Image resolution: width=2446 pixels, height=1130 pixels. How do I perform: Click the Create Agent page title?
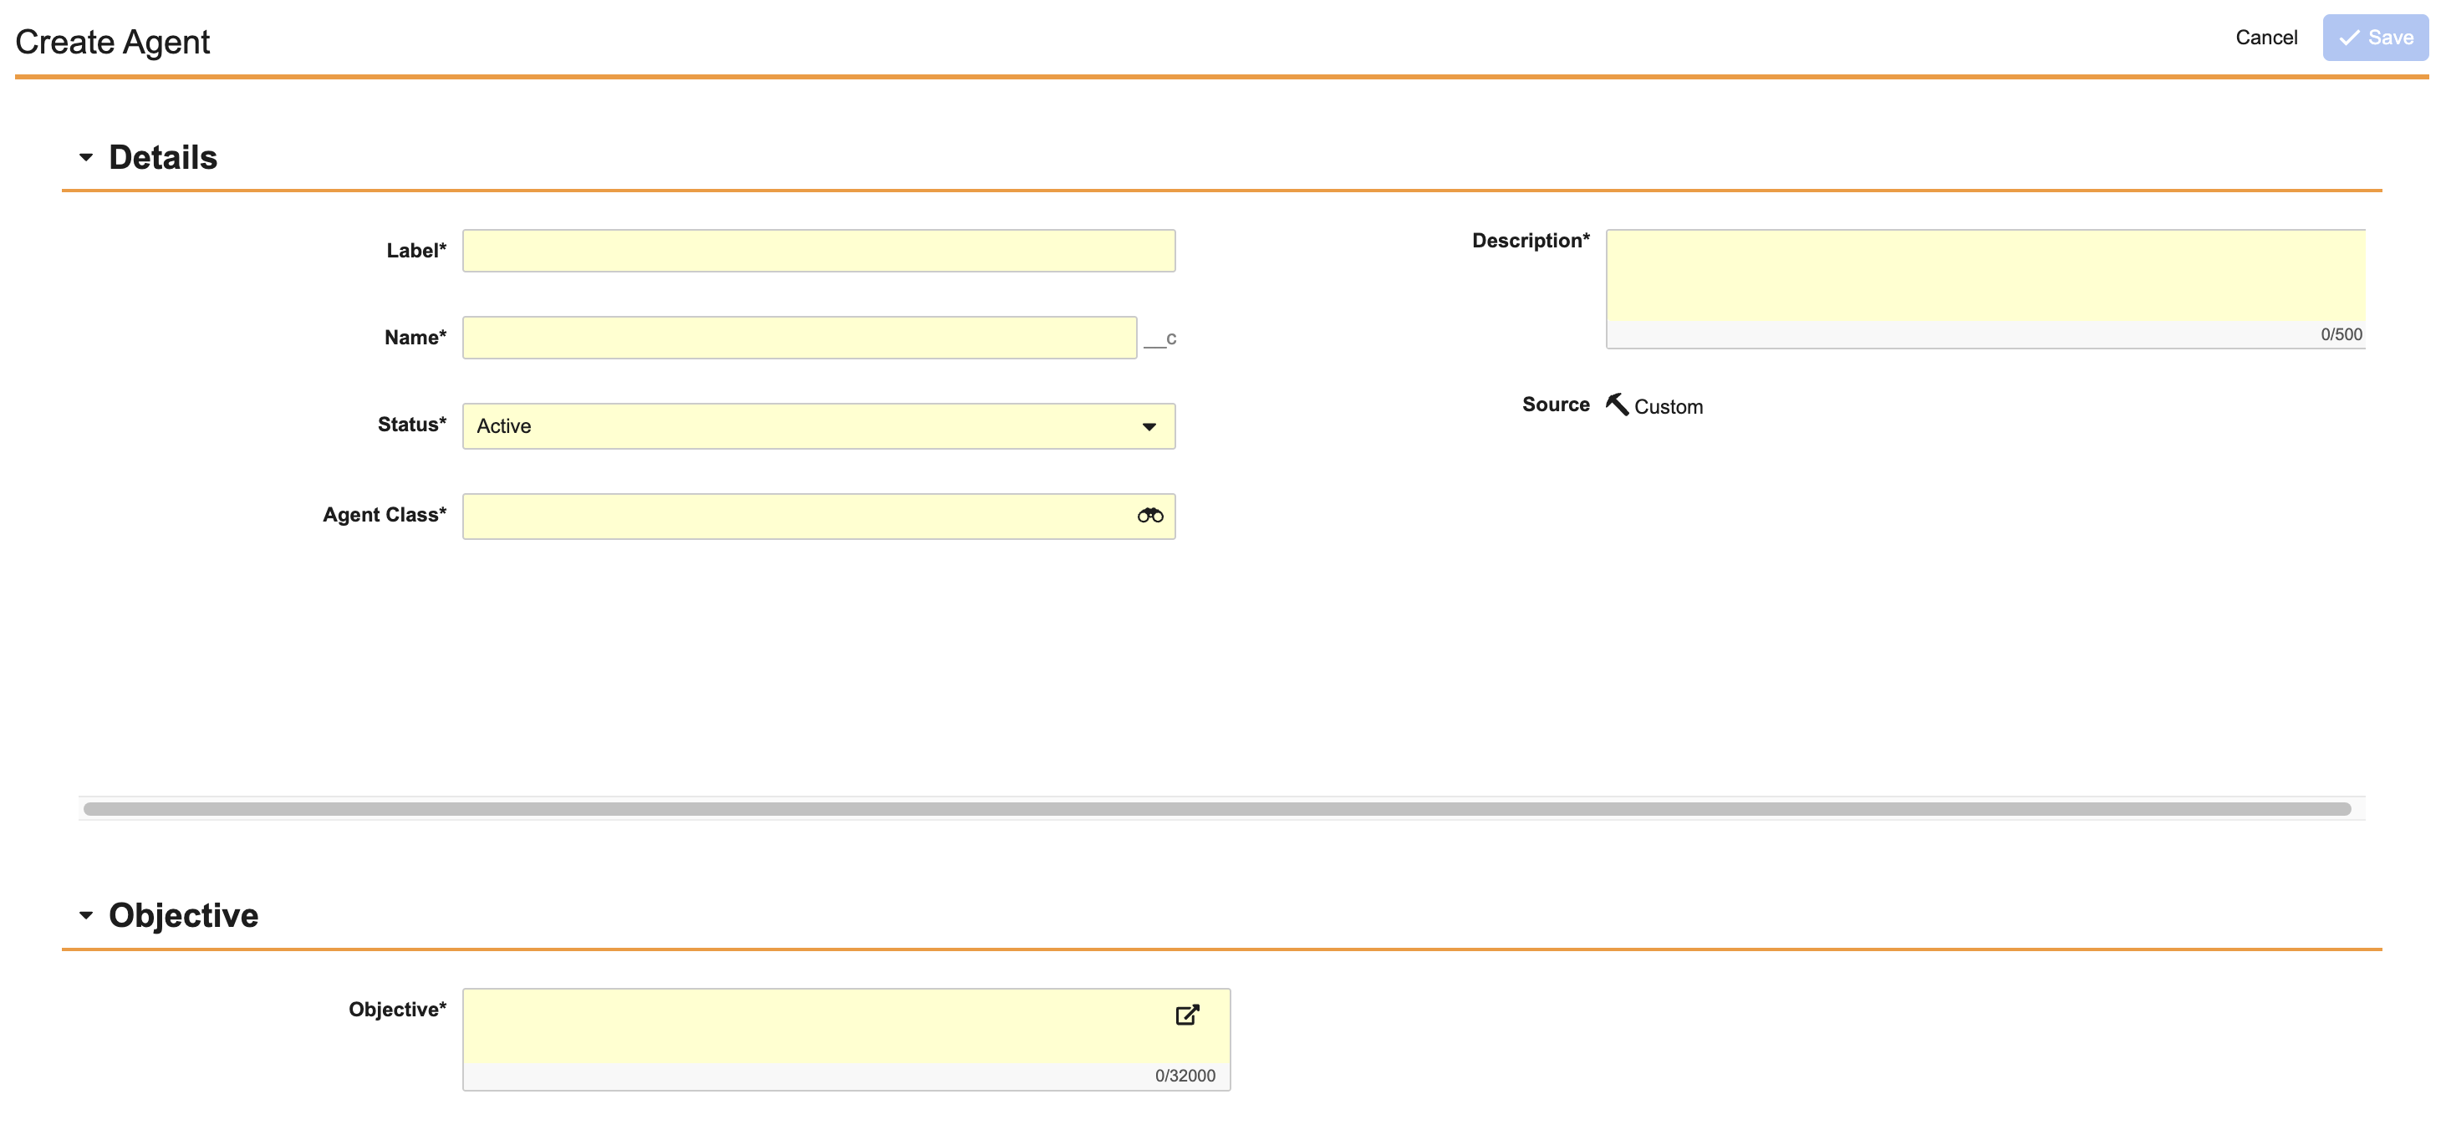click(x=113, y=42)
